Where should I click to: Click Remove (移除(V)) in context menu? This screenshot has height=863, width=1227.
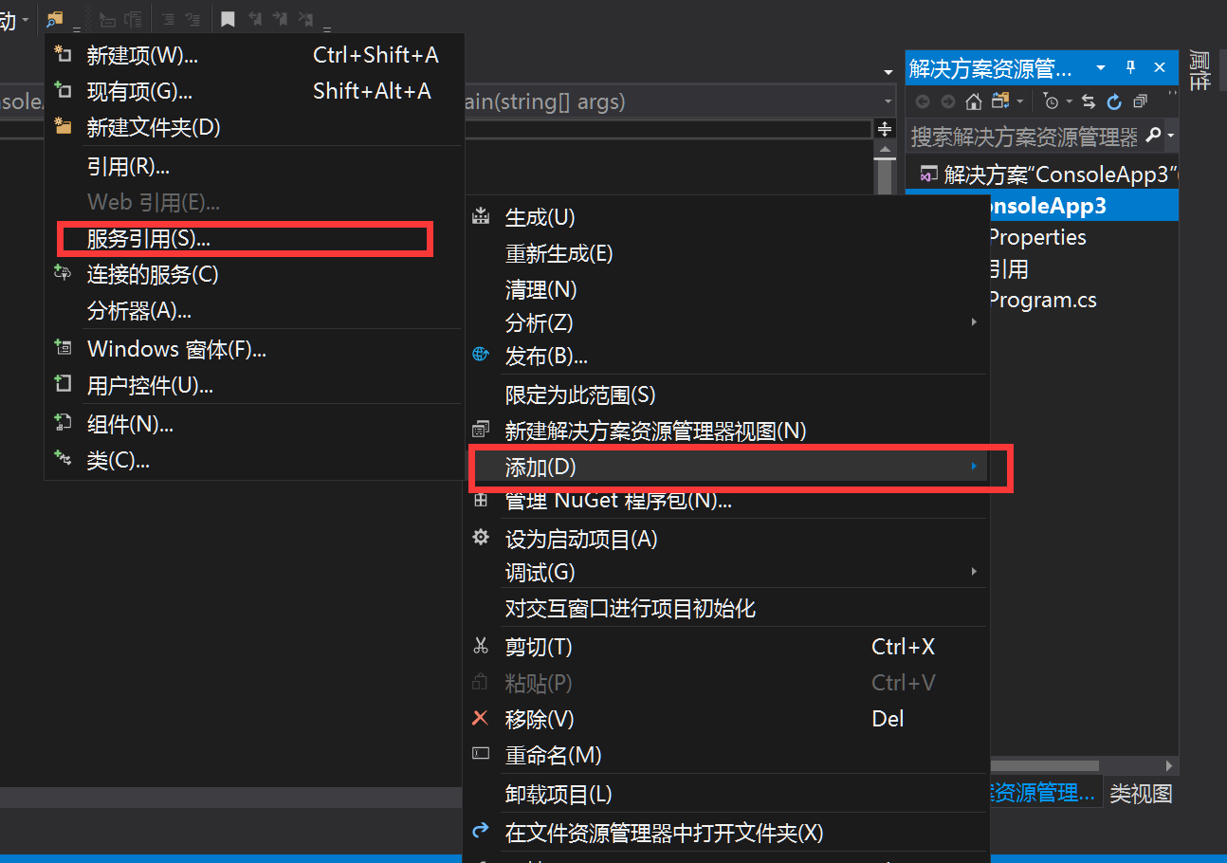click(x=726, y=719)
